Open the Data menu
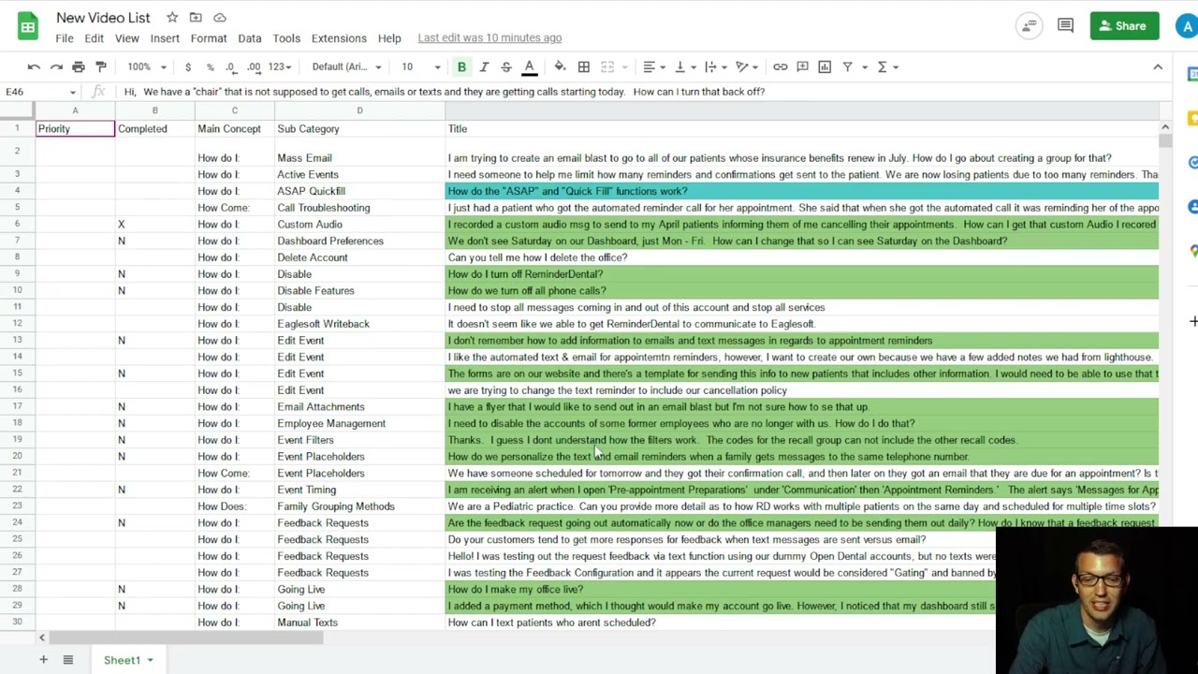Image resolution: width=1198 pixels, height=674 pixels. click(x=250, y=38)
